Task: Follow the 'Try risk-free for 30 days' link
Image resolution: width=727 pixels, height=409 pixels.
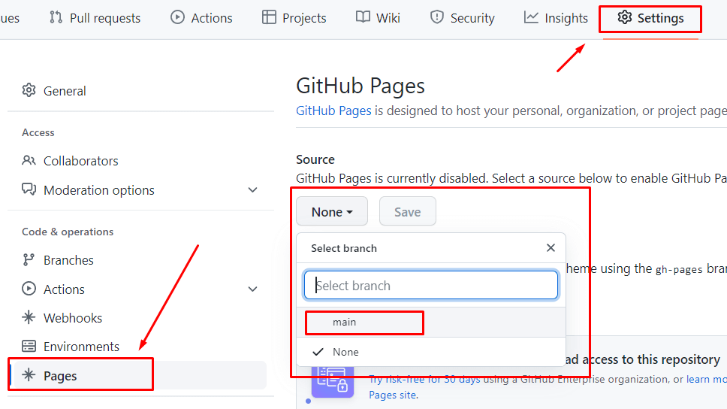Action: (x=424, y=379)
